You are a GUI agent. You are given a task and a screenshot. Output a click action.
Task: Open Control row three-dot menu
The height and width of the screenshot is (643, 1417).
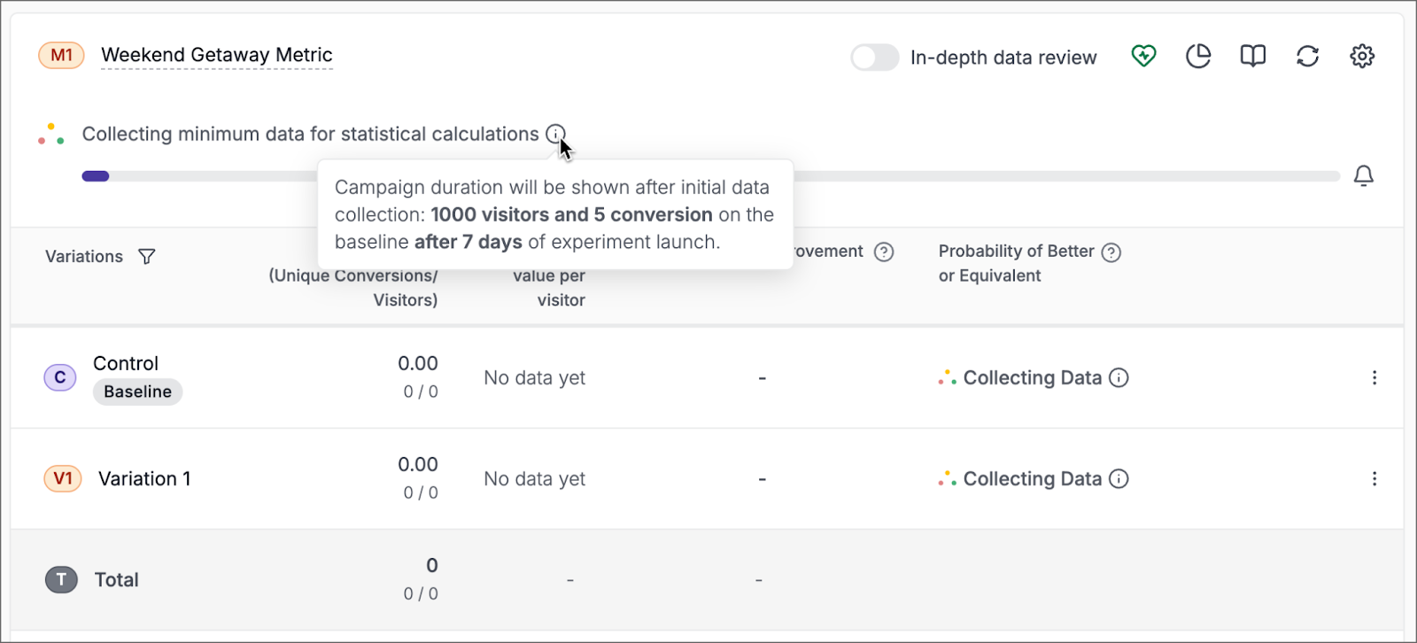pos(1374,378)
